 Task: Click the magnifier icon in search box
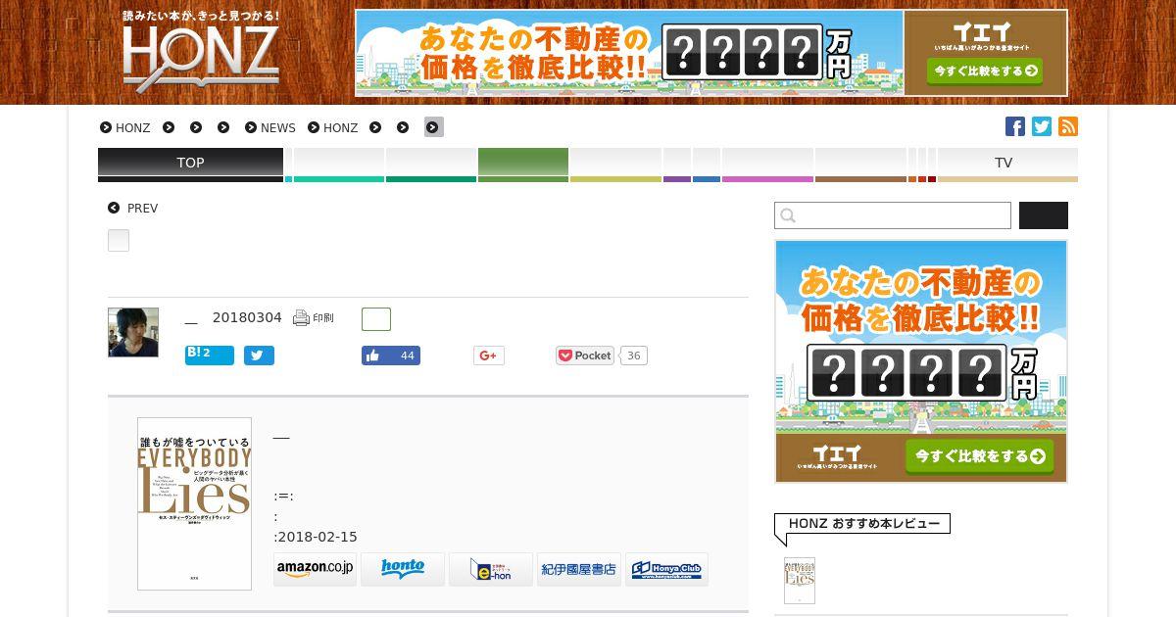pos(788,215)
